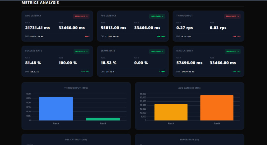Screen dimensions: 267x145
Task: Click the 0.27 rps value
Action: point(185,28)
